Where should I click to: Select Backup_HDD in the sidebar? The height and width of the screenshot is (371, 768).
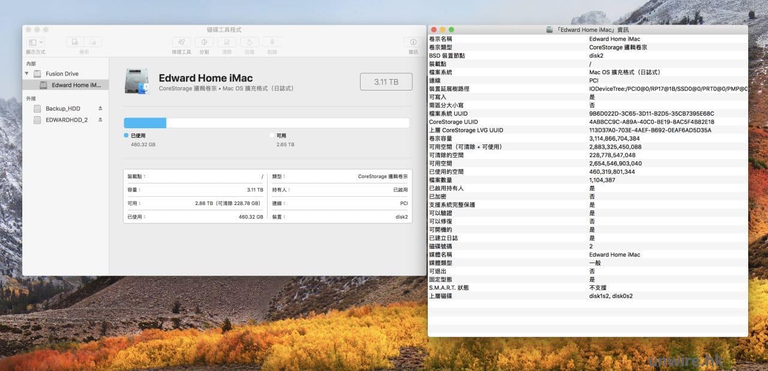[62, 108]
